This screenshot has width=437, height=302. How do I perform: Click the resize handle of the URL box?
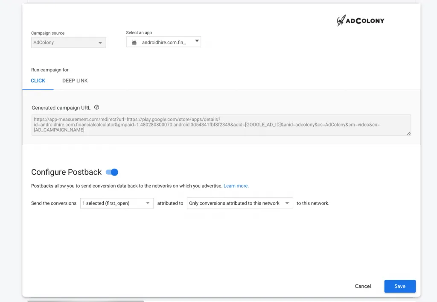[x=408, y=134]
